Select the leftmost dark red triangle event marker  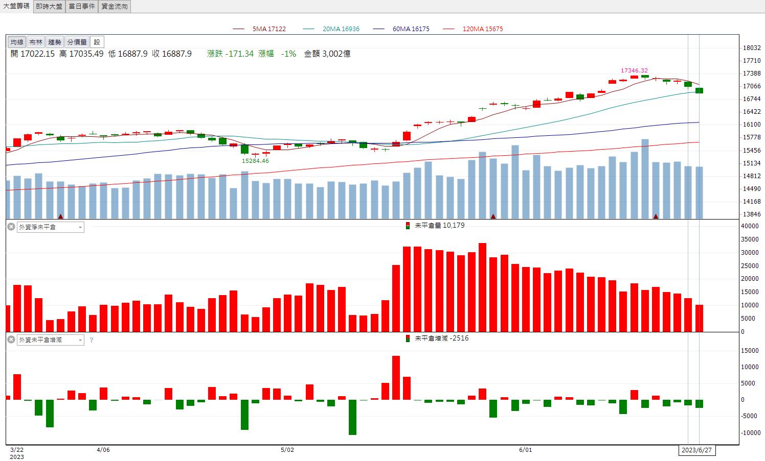61,216
